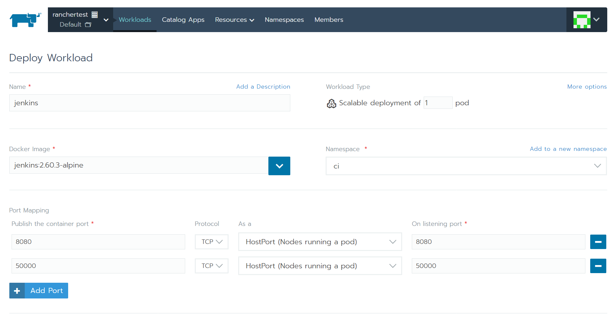Open the ranchertest cluster project switcher

[x=80, y=20]
